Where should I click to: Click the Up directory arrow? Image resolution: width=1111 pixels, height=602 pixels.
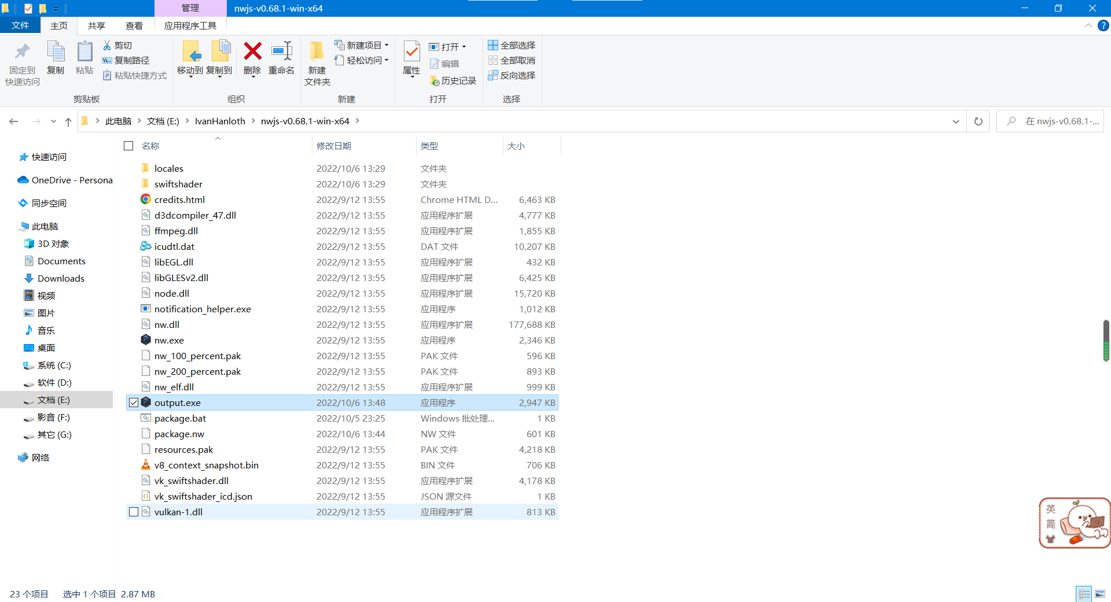pos(68,121)
